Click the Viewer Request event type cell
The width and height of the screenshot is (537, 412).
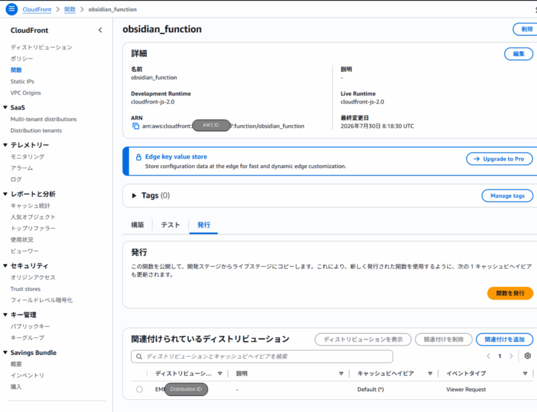(x=466, y=389)
